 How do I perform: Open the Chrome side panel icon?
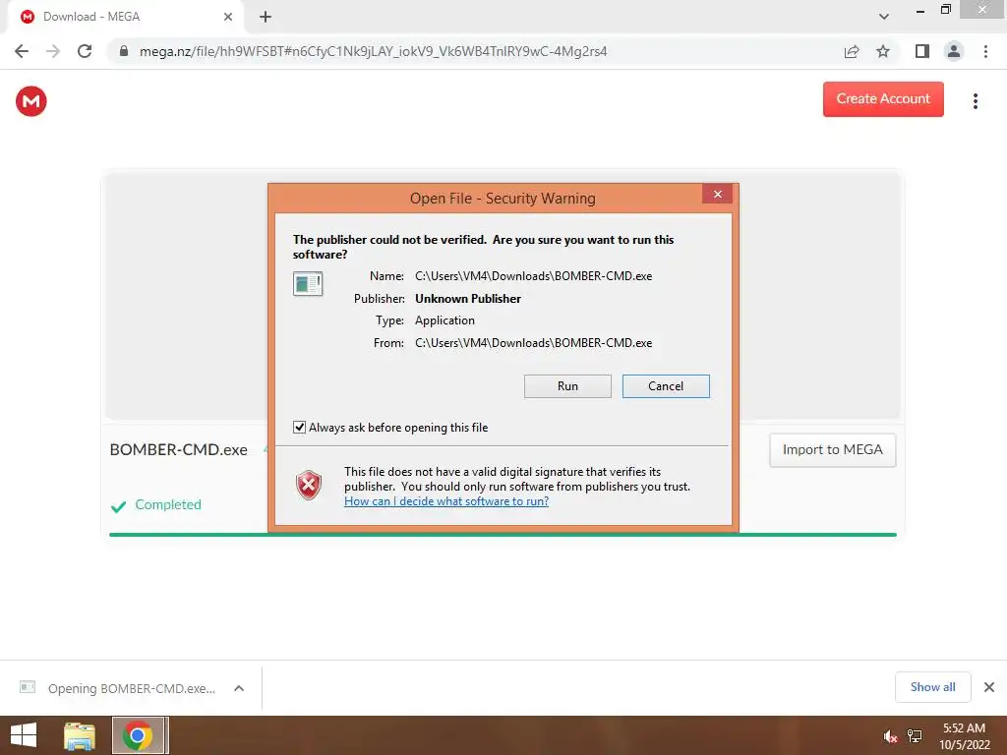(x=922, y=51)
